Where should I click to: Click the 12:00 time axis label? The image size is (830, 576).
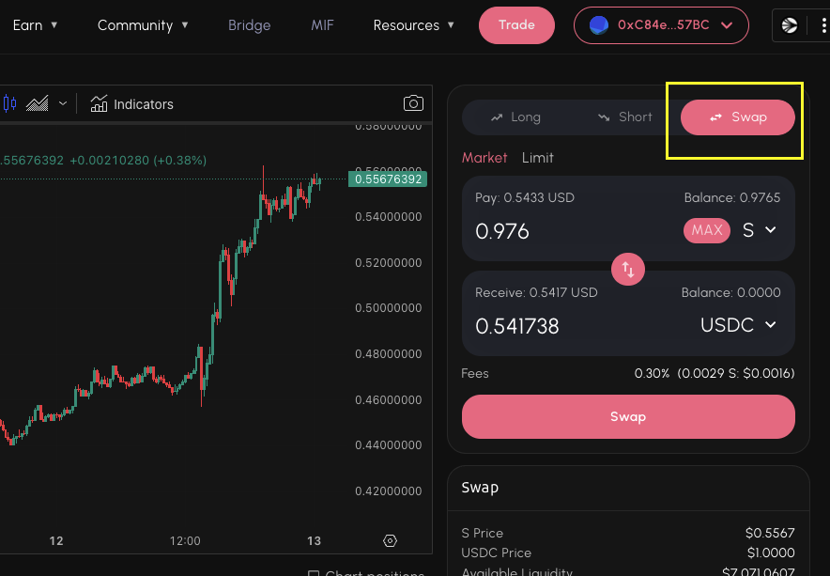coord(185,541)
